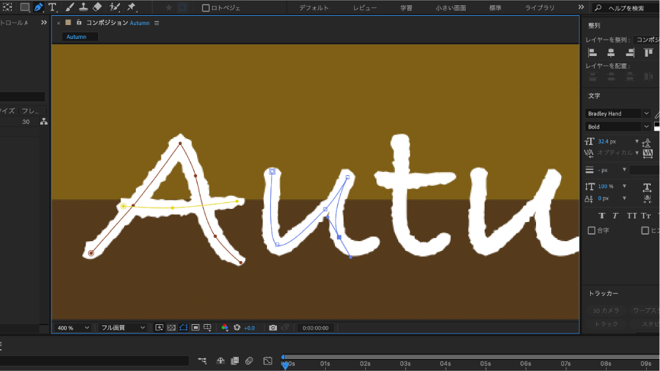Open the composition flowchart icon in project panel
The image size is (660, 371).
pos(44,121)
